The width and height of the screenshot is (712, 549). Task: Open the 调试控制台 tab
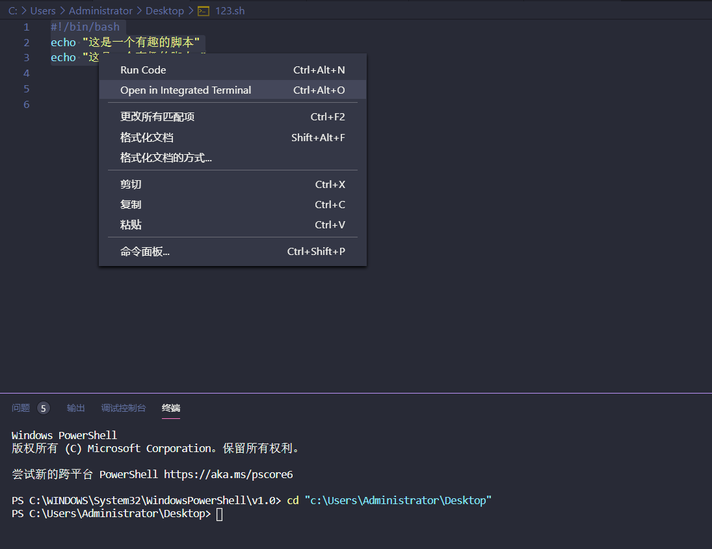coord(124,408)
